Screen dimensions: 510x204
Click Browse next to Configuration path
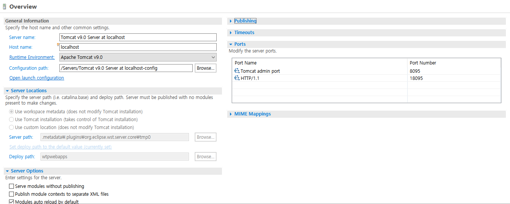[x=205, y=68]
